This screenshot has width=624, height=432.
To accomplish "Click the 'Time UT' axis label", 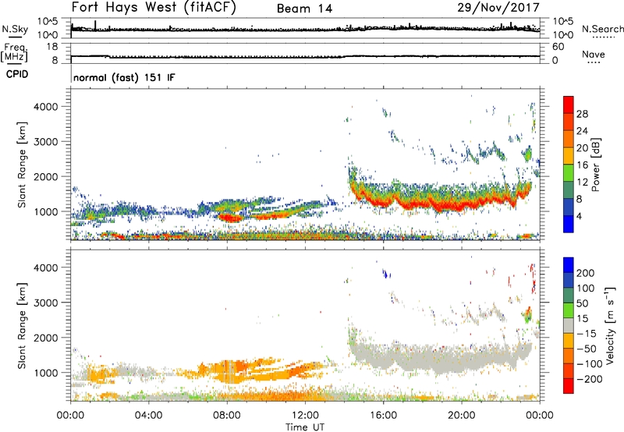I will tap(305, 427).
